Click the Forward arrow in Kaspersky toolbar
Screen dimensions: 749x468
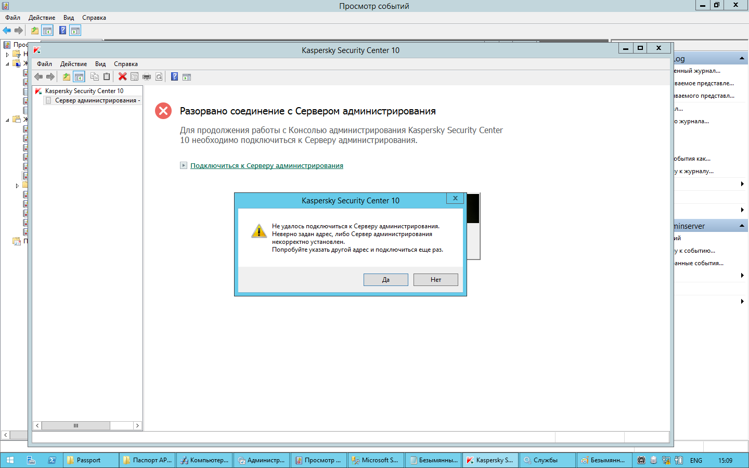pos(50,77)
